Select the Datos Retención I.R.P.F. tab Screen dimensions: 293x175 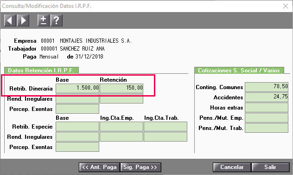coord(41,71)
